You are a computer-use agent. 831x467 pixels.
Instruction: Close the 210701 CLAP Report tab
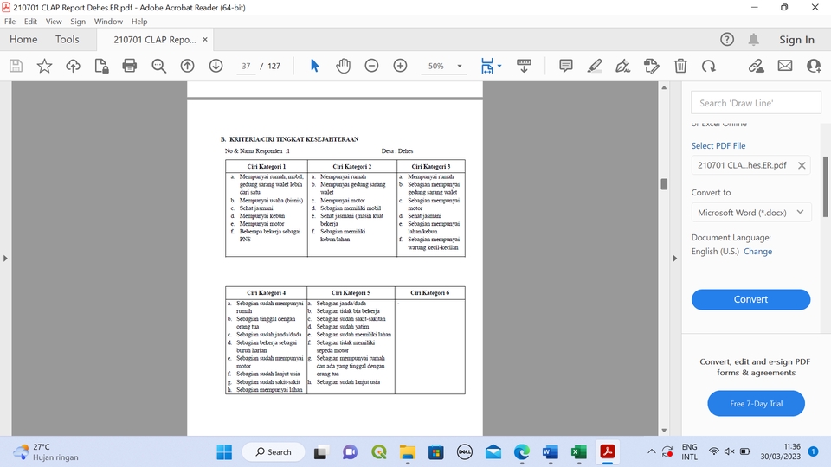(x=205, y=39)
